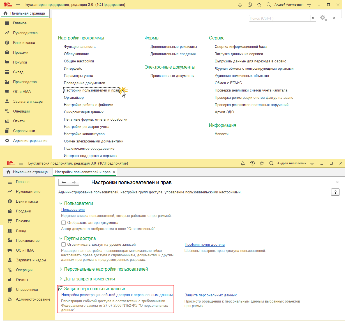This screenshot has height=321, width=346.
Task: Go back with left arrow button
Action: click(x=64, y=182)
